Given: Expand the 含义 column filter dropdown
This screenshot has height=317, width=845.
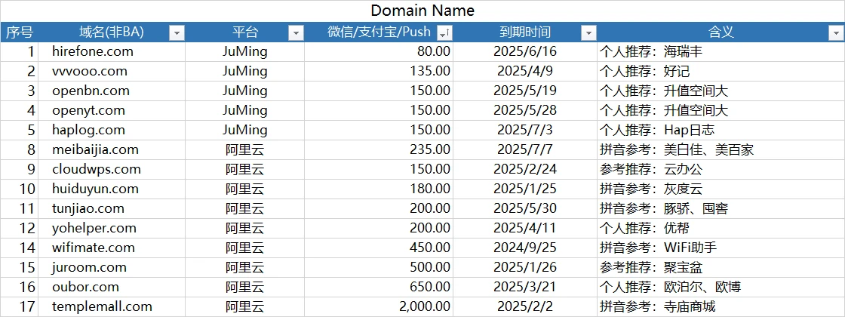Looking at the screenshot, I should click(x=835, y=32).
